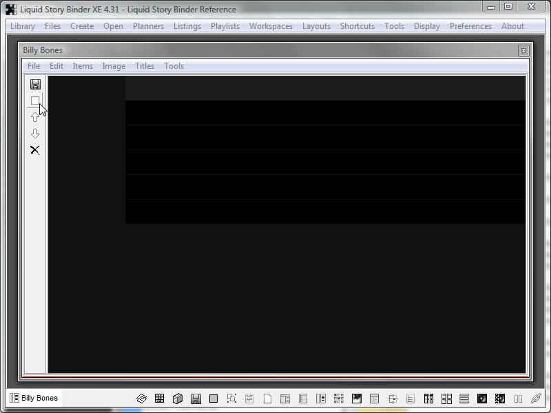
Task: Move item down with the down arrow
Action: [35, 134]
